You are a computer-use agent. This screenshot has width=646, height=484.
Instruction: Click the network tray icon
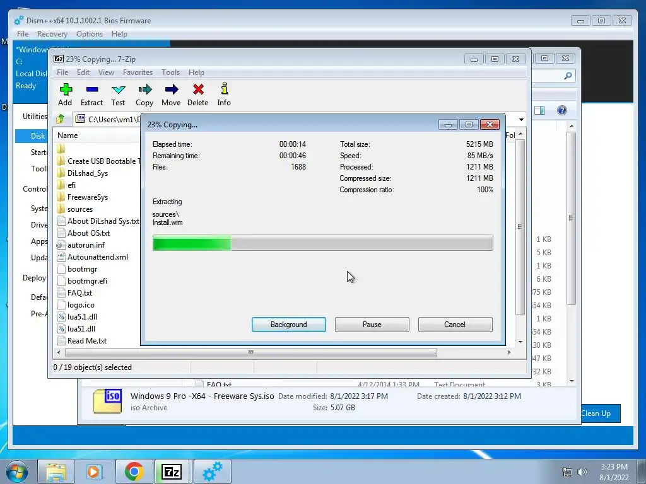point(567,472)
